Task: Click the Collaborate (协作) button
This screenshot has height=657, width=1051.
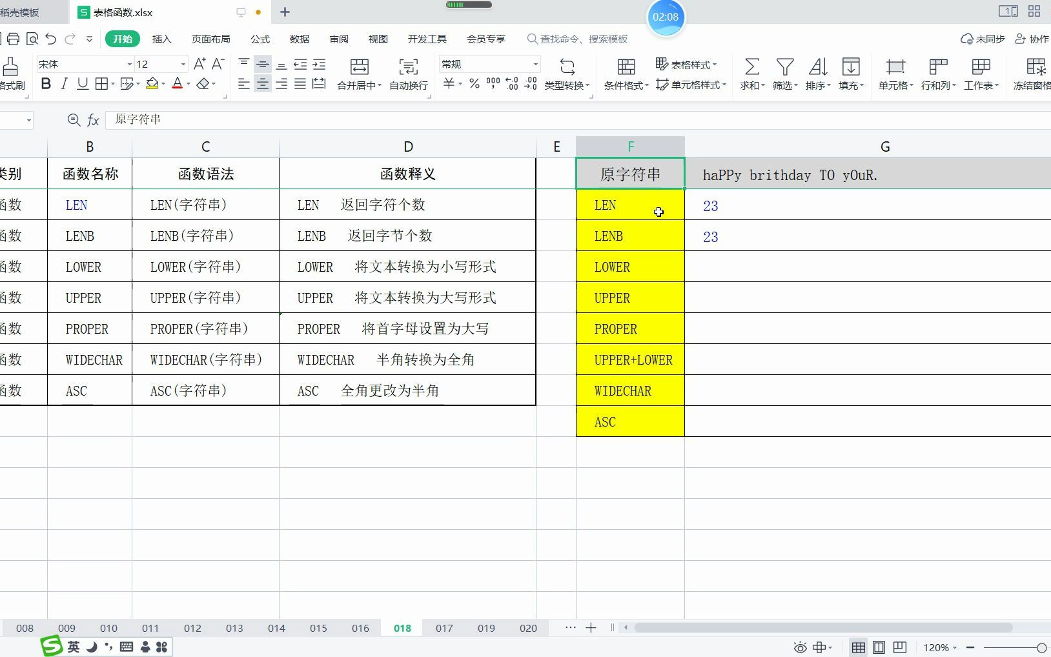Action: [1032, 39]
